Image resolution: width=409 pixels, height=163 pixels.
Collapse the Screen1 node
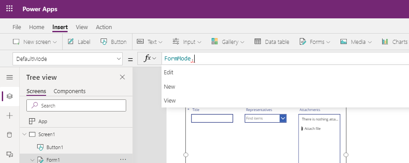click(25, 134)
